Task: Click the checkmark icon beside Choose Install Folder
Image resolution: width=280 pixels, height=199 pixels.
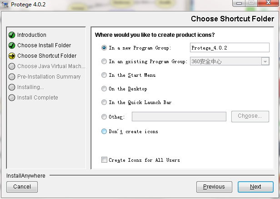Action: [12, 45]
